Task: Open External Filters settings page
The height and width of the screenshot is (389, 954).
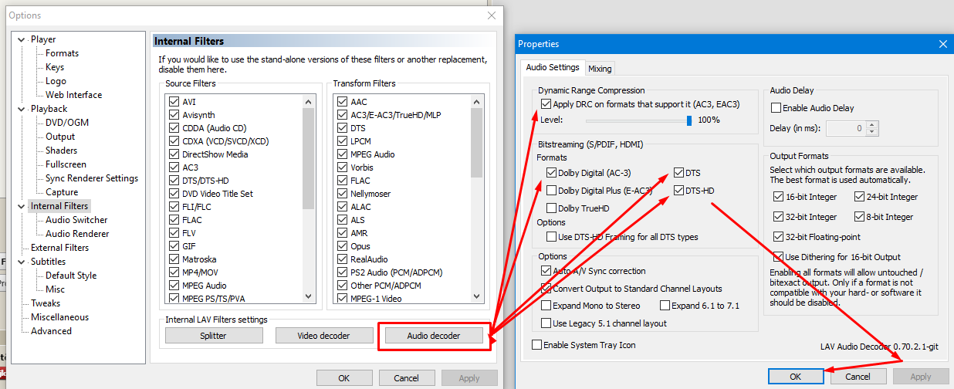Action: pyautogui.click(x=59, y=248)
